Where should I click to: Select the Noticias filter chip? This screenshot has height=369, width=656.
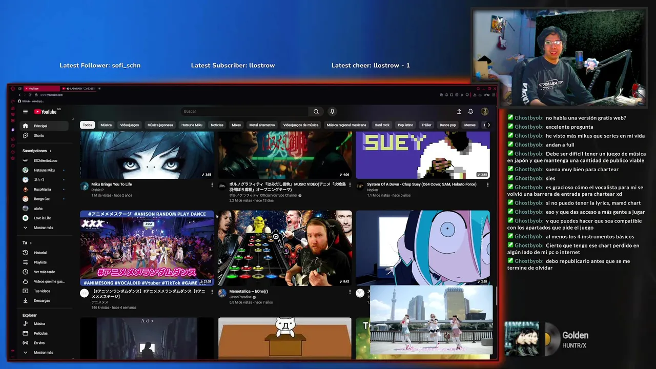point(217,125)
